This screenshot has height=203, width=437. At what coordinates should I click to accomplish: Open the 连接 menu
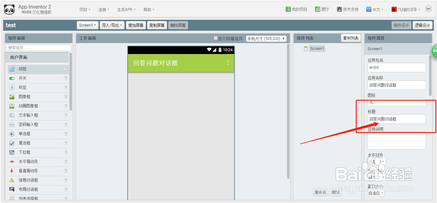point(104,10)
